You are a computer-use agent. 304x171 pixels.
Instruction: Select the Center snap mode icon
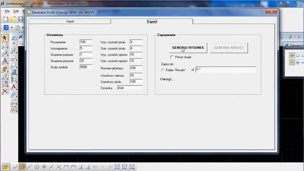[x=37, y=167]
